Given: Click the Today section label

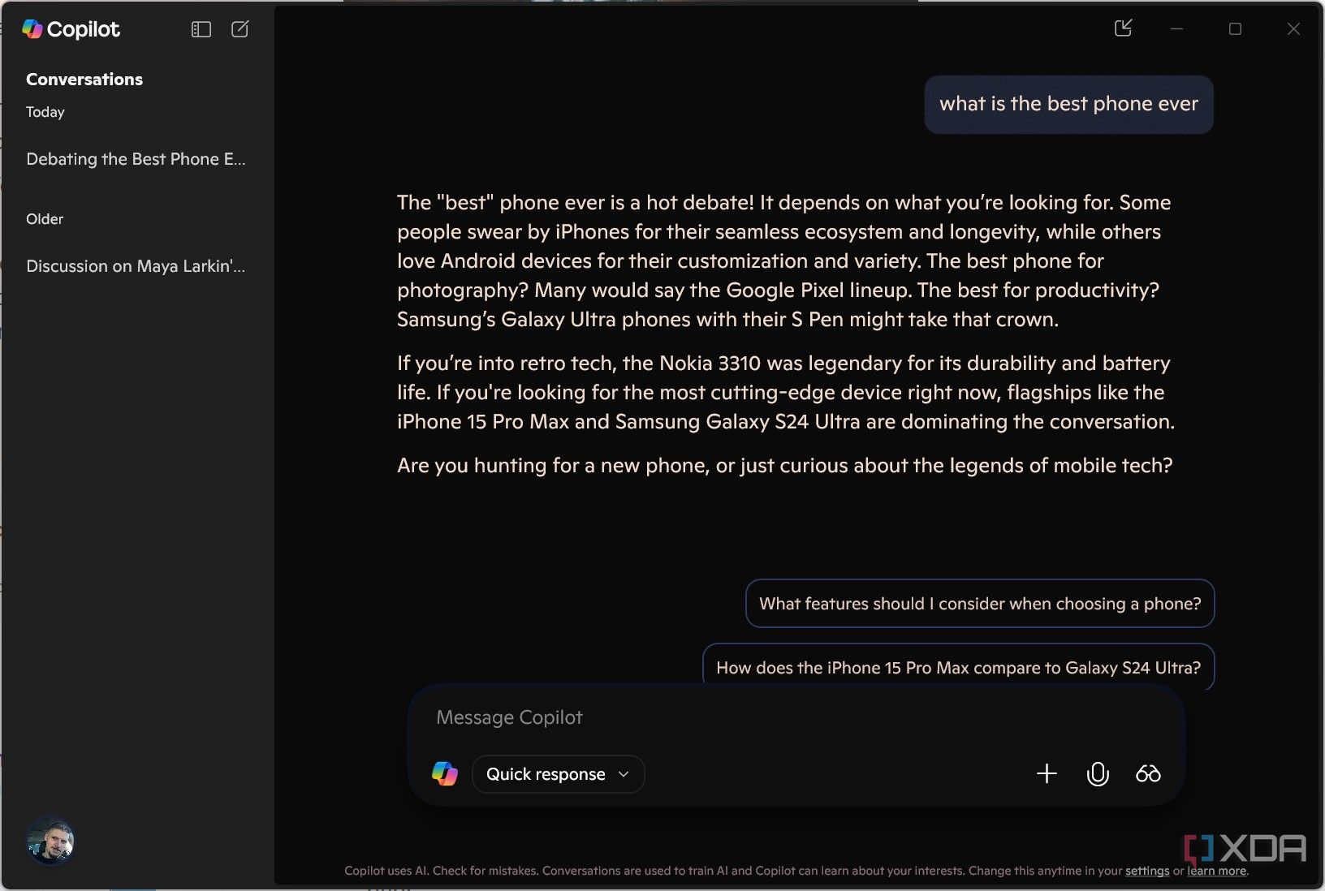Looking at the screenshot, I should (45, 112).
